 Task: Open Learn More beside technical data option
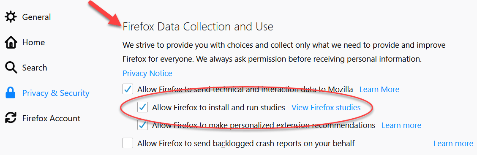379,90
